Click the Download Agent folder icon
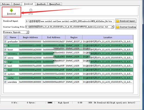 [118, 21]
